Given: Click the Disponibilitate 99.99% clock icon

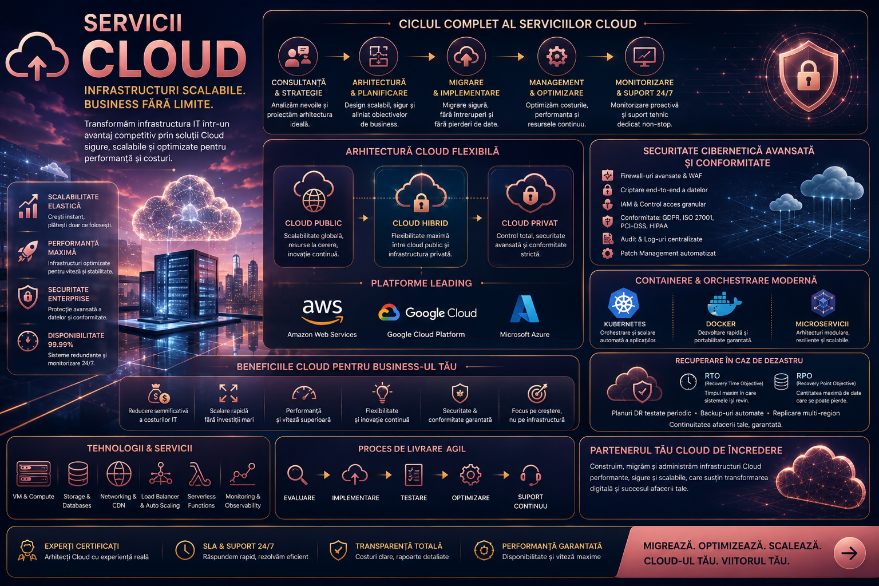Looking at the screenshot, I should pyautogui.click(x=28, y=341).
